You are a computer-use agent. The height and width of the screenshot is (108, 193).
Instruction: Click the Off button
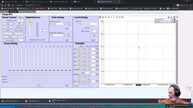(19, 24)
